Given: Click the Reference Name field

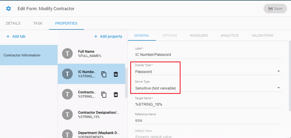Looking at the screenshot, I should [208, 120].
